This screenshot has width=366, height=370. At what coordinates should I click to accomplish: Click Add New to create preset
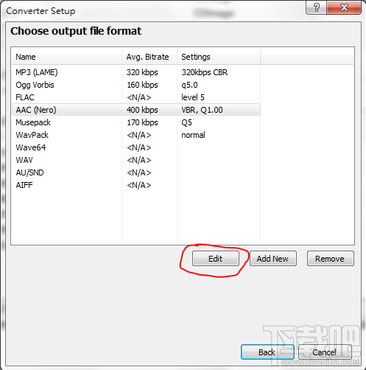[x=273, y=259]
